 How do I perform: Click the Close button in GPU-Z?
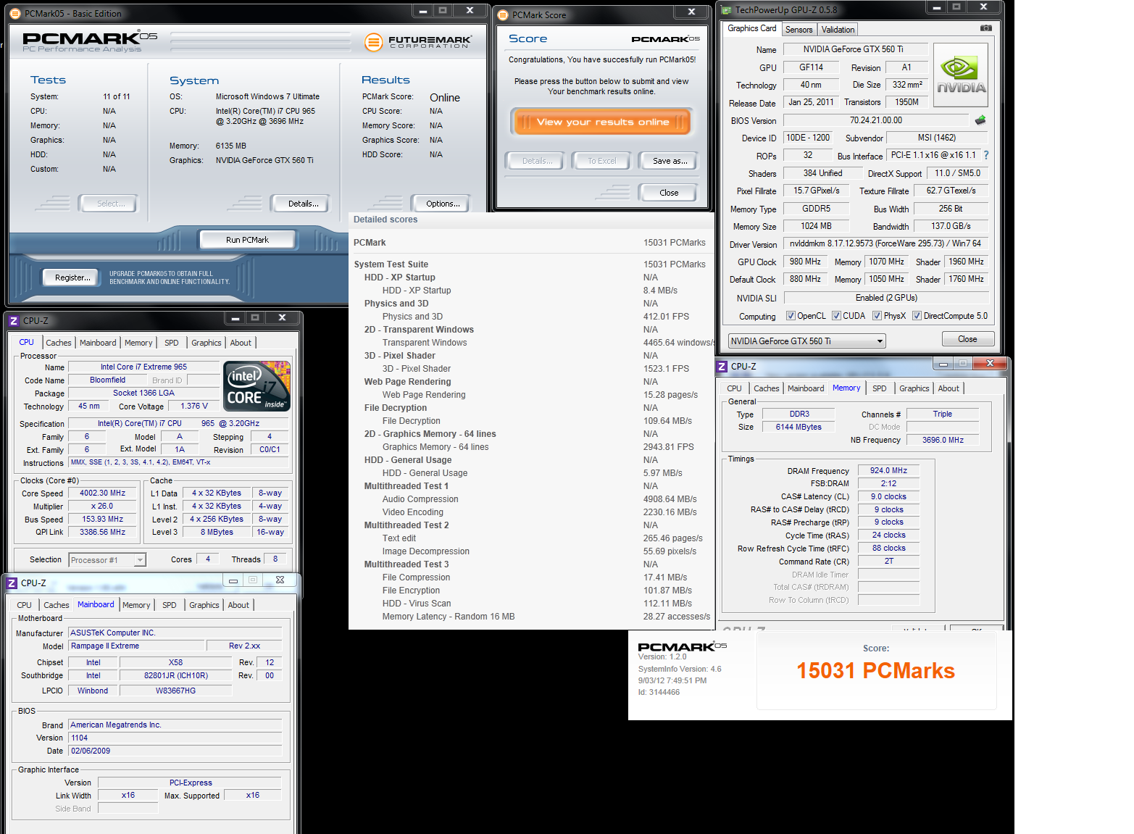967,339
